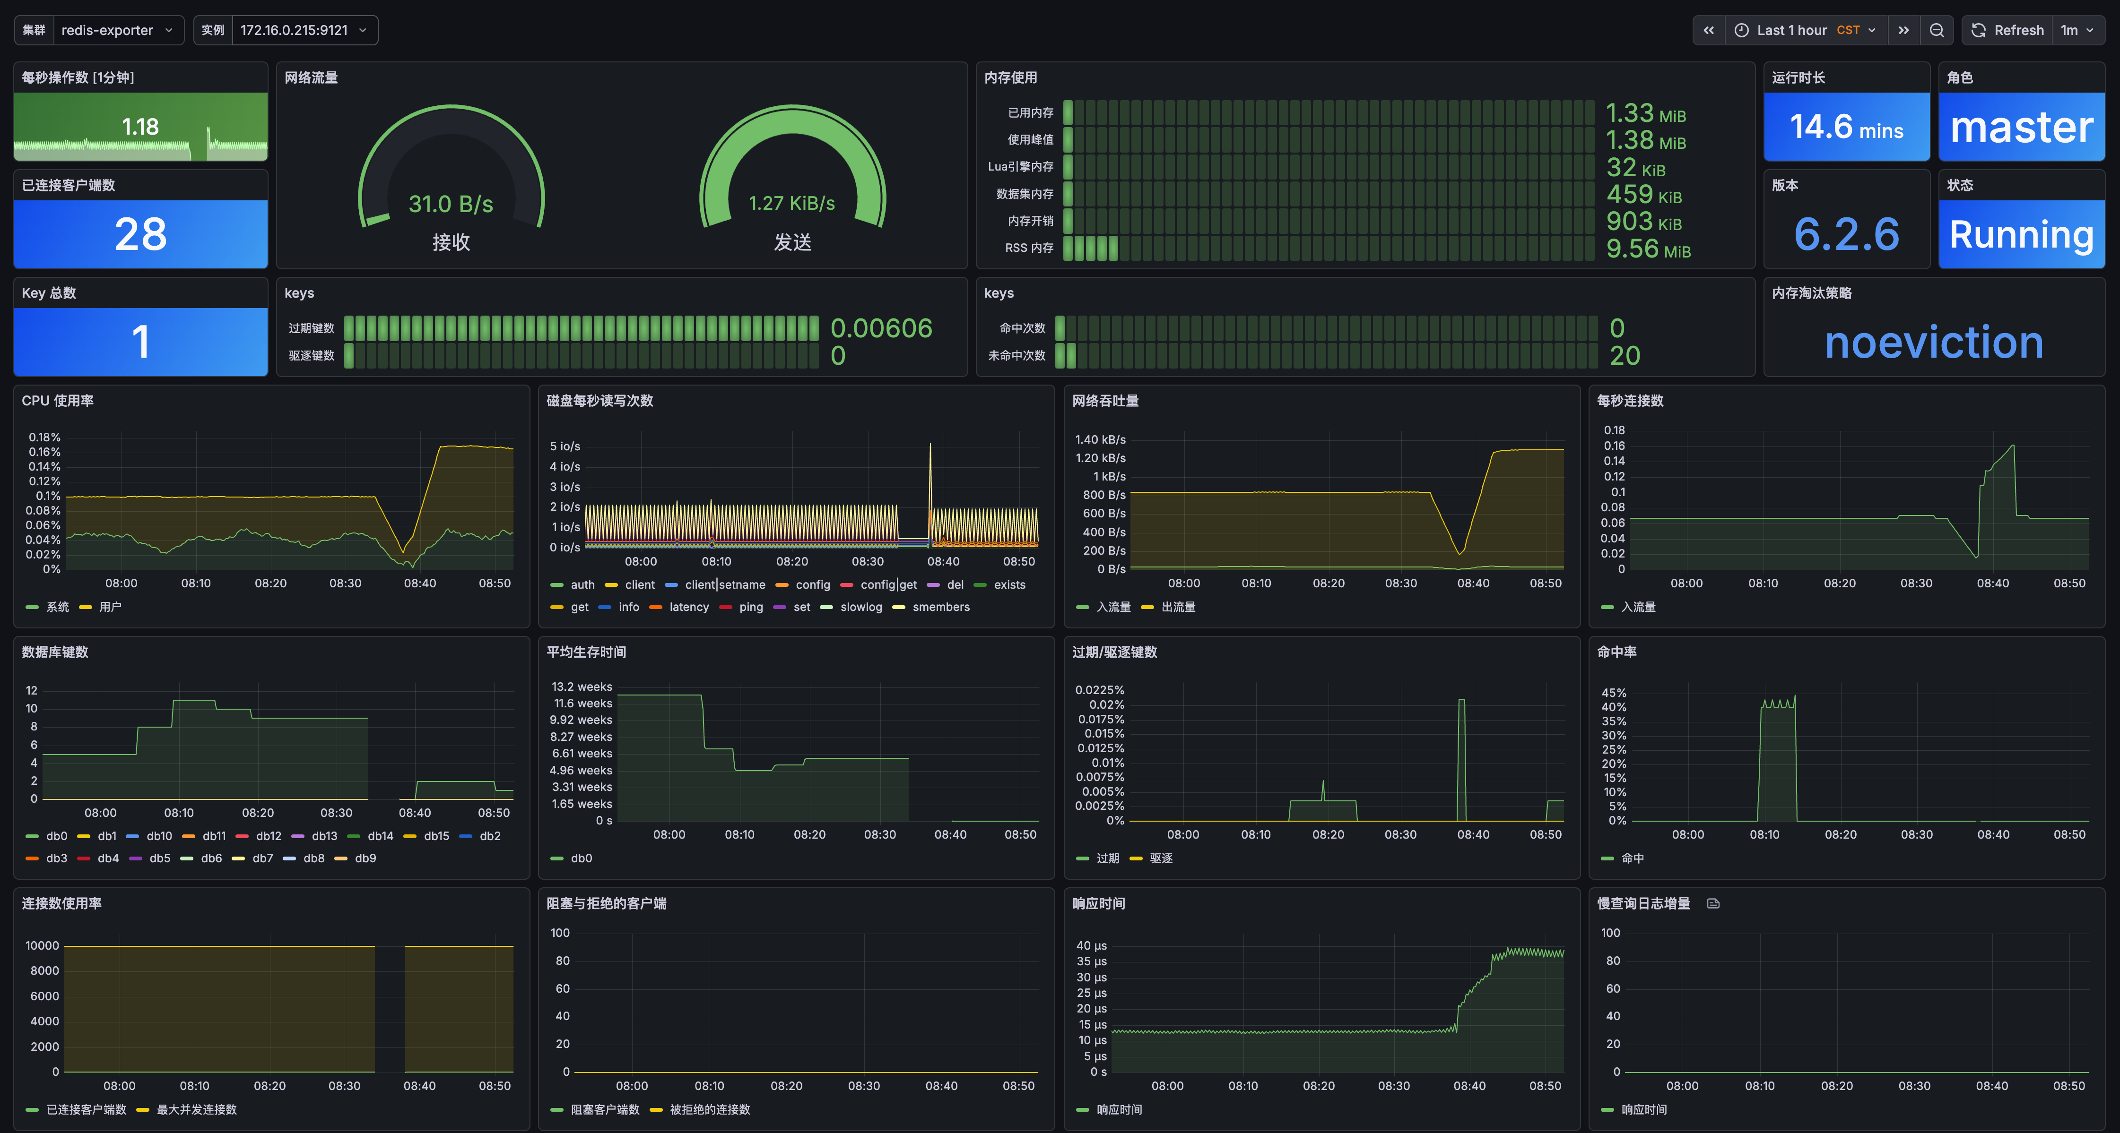Toggle the 系统 series in CPU legend
The width and height of the screenshot is (2120, 1133).
pyautogui.click(x=48, y=607)
